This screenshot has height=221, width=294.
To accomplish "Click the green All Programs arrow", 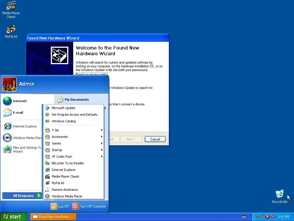I will coord(39,196).
